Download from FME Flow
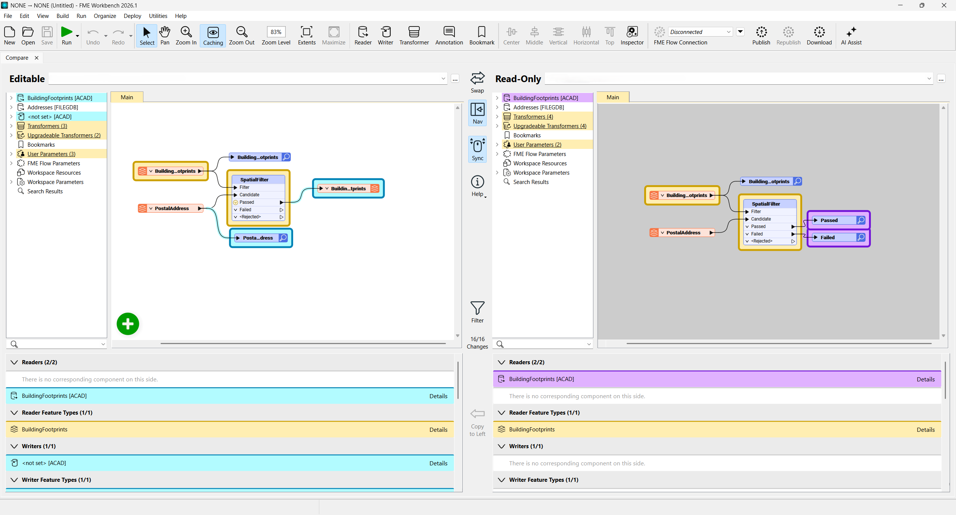 pos(819,35)
